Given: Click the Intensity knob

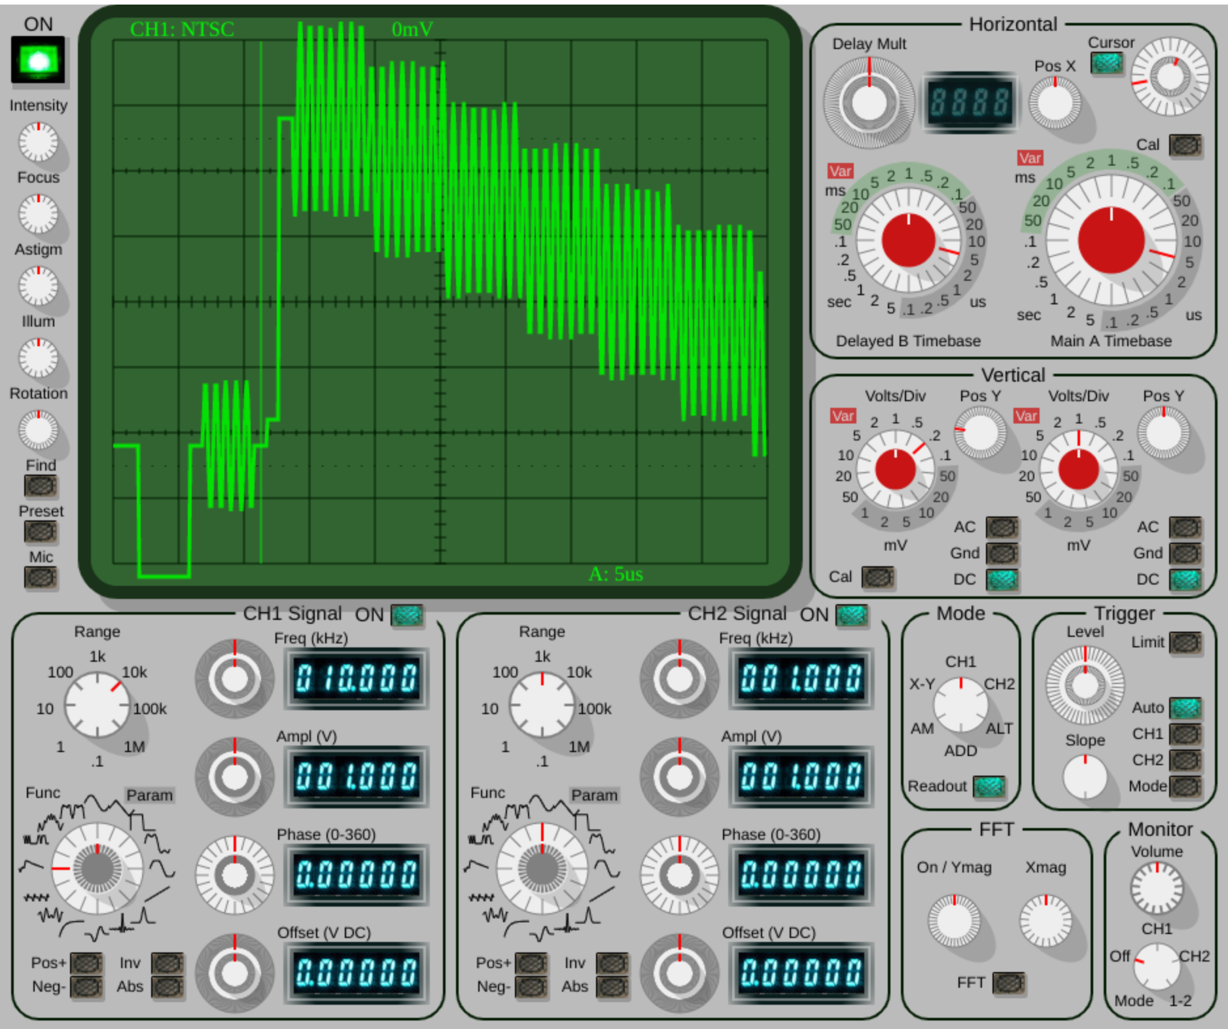Looking at the screenshot, I should pyautogui.click(x=38, y=142).
